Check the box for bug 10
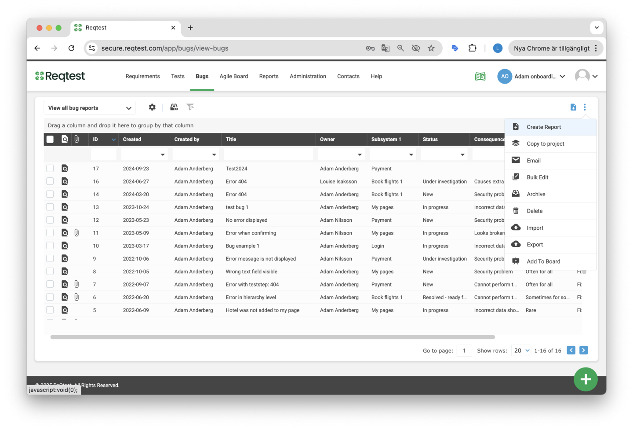Screen dimensions: 633x430 click(x=50, y=246)
